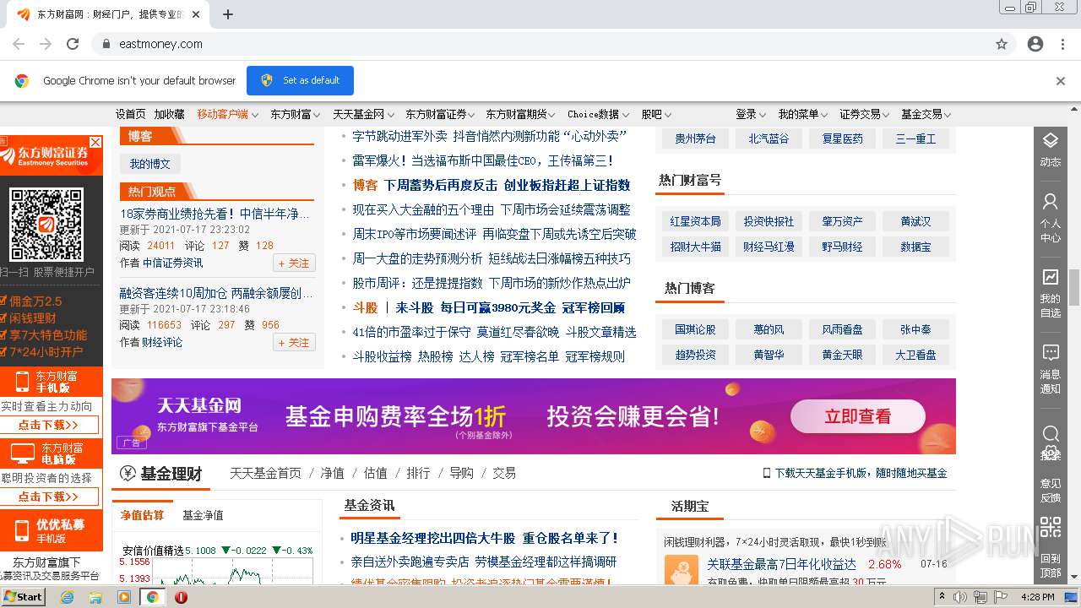Click volume speaker icon in system tray

click(960, 597)
